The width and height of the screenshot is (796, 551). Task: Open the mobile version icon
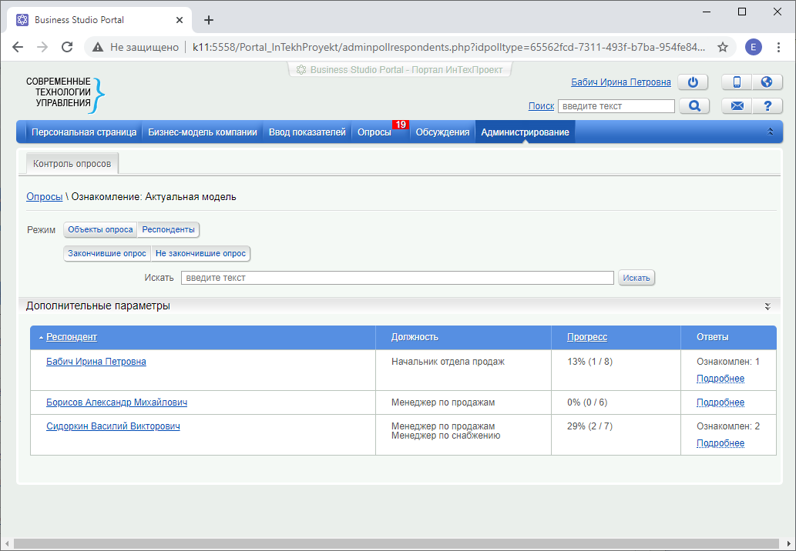click(x=737, y=82)
